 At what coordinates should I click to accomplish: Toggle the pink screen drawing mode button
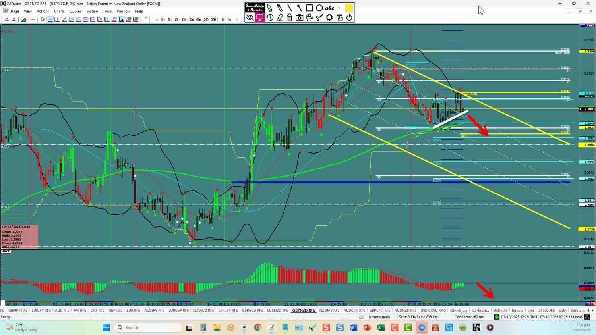point(260,17)
